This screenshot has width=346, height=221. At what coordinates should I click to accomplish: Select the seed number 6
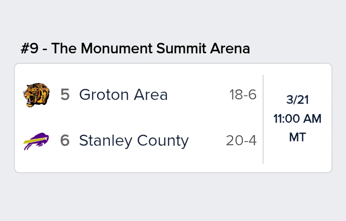coord(66,140)
